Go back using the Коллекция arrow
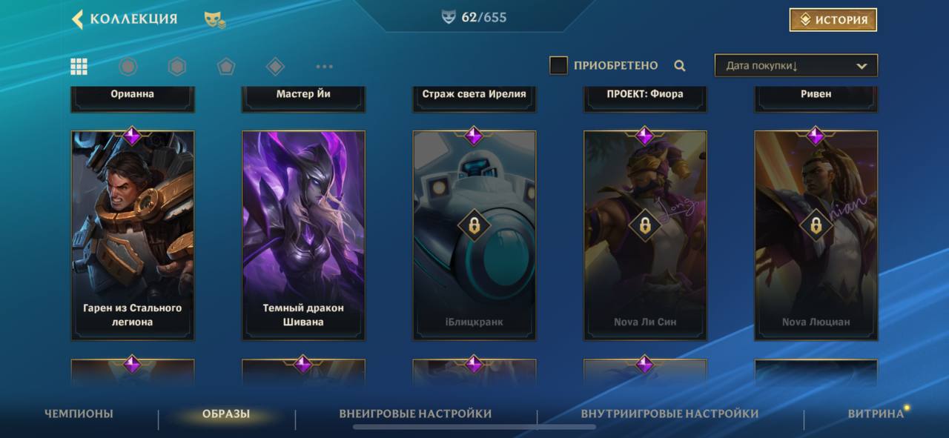The height and width of the screenshot is (438, 949). coord(77,19)
